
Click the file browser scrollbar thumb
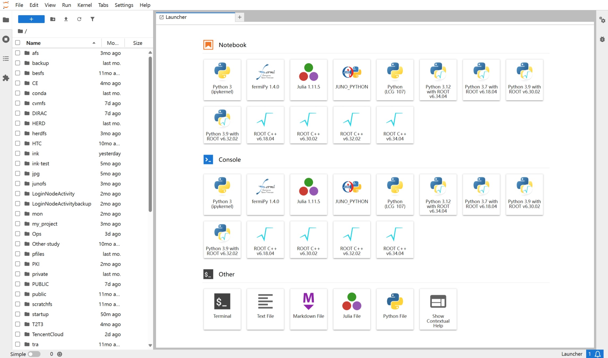tap(150, 134)
